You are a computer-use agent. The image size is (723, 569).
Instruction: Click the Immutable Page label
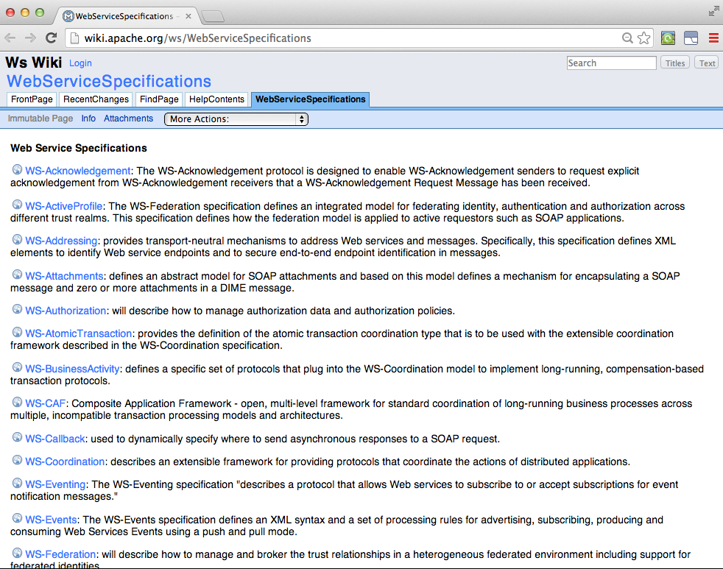click(40, 119)
